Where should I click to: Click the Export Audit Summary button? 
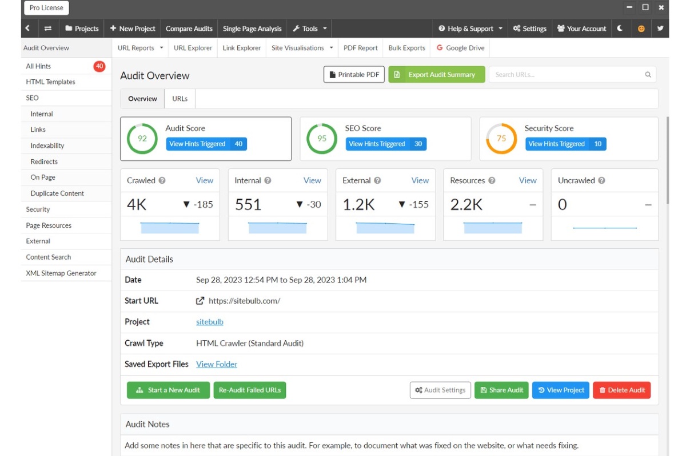436,75
